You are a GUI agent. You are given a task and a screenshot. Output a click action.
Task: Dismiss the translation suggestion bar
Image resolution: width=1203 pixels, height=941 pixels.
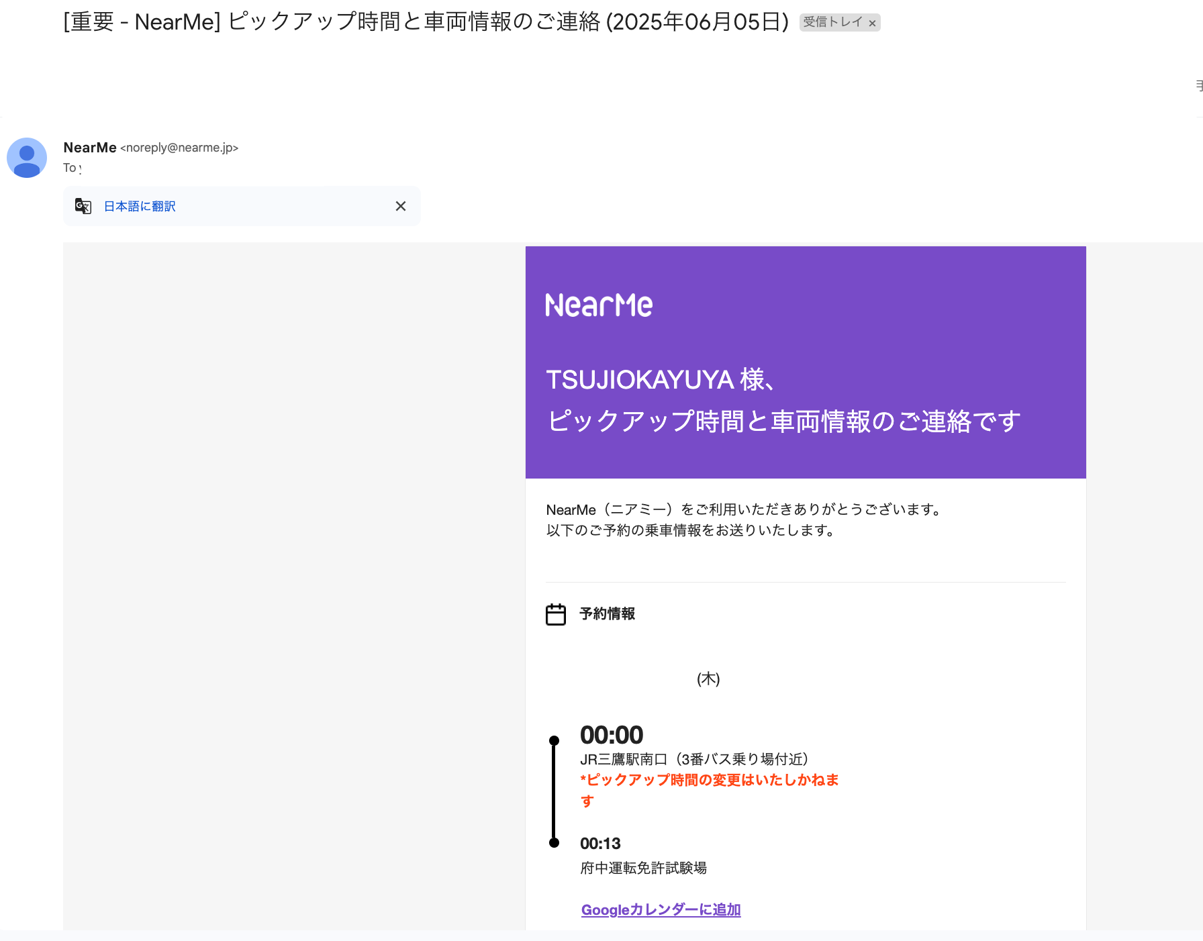(401, 206)
